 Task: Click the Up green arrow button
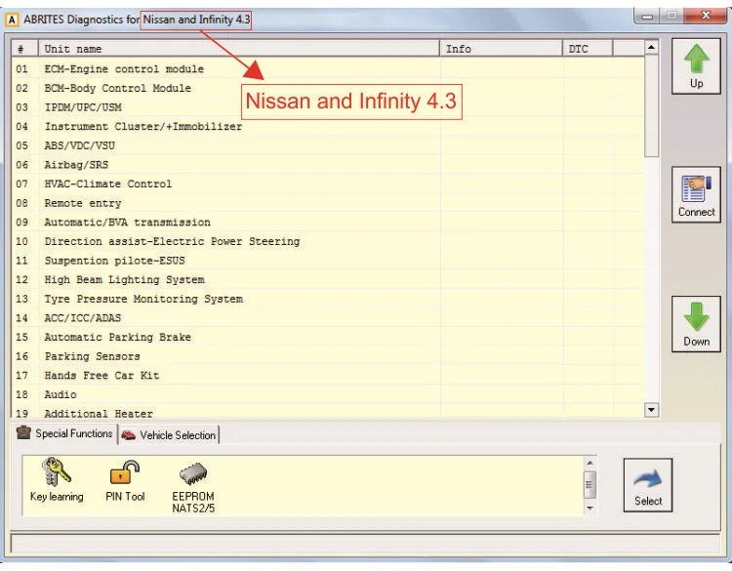696,66
